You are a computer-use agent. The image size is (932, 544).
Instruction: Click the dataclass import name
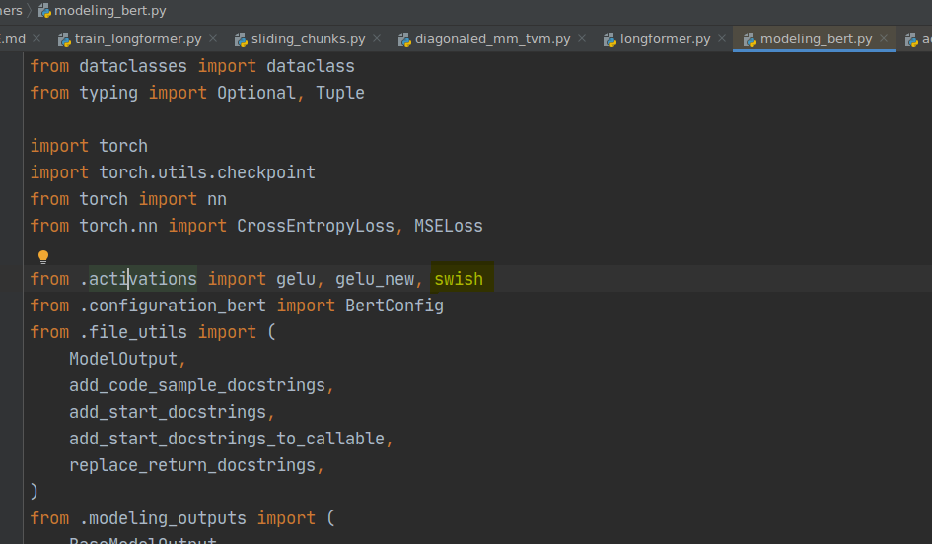pyautogui.click(x=311, y=66)
